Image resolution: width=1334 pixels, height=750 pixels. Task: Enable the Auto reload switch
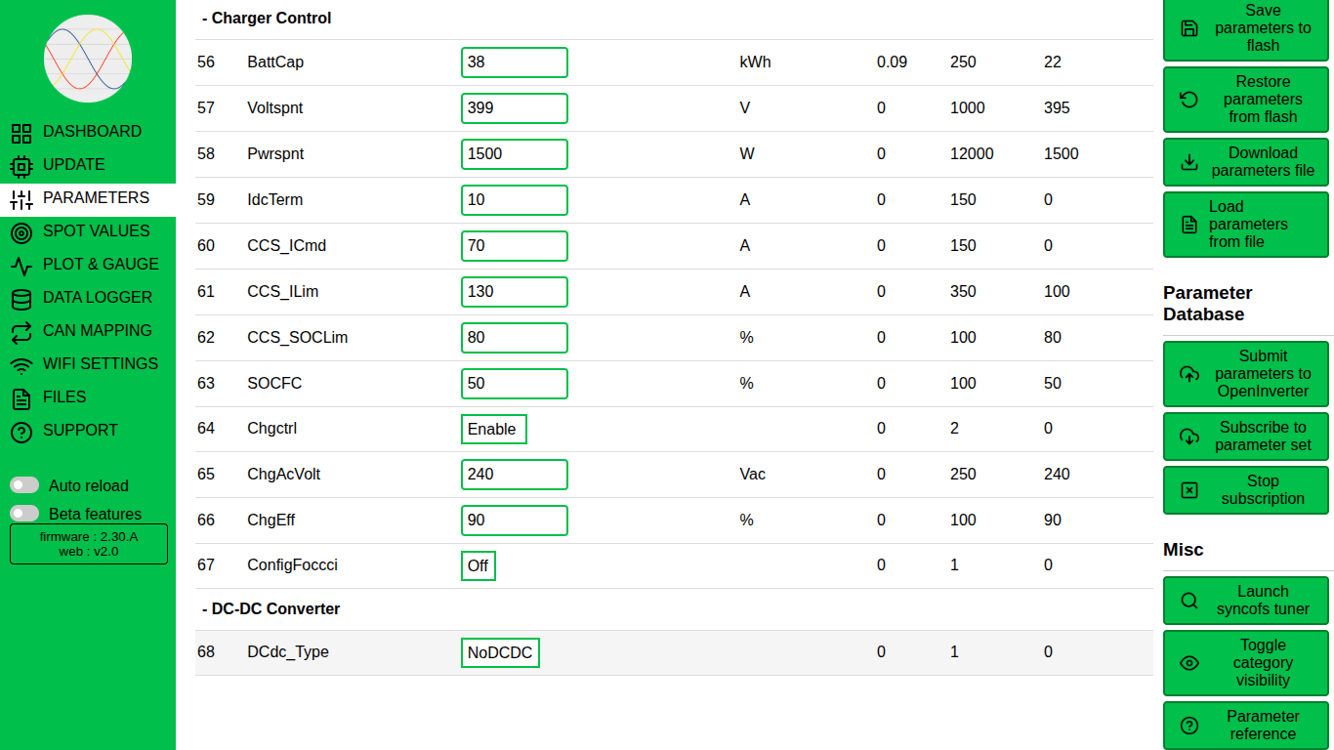click(24, 485)
